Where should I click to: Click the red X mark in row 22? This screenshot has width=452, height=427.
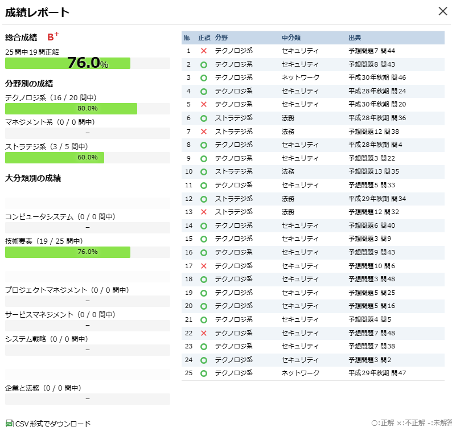click(204, 333)
